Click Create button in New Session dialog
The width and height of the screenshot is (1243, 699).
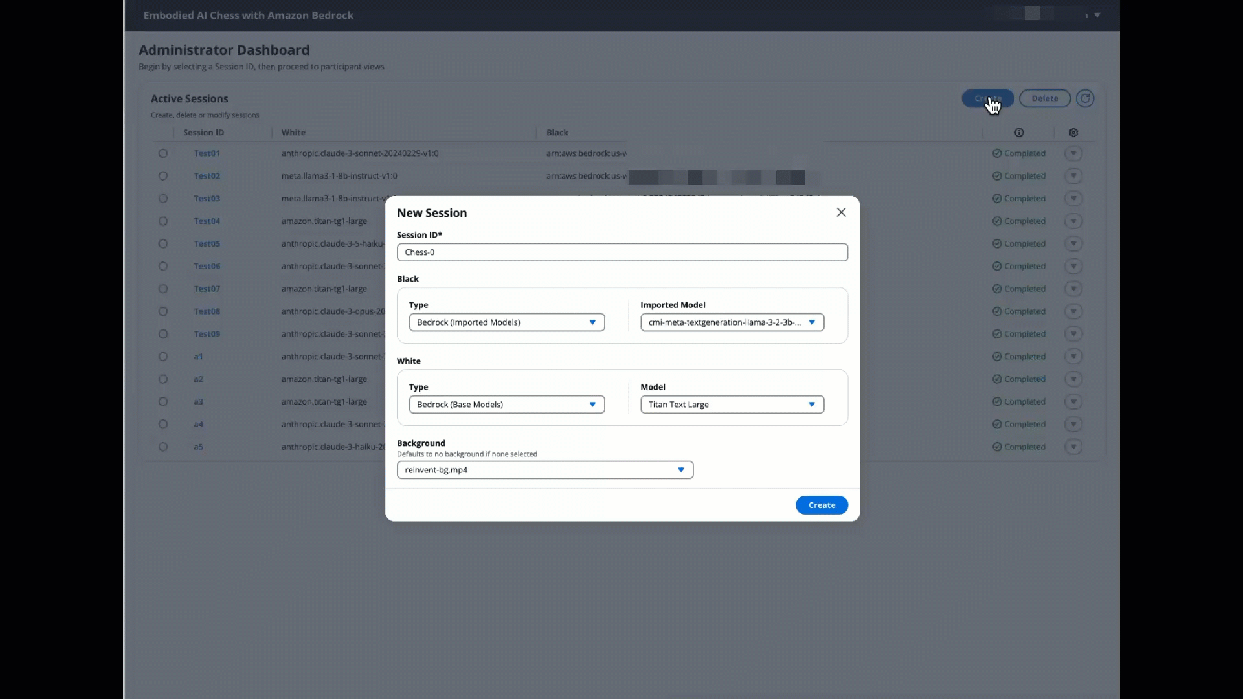(821, 505)
